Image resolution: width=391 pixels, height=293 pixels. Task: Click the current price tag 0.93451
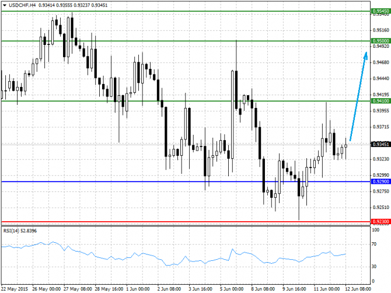coord(380,144)
